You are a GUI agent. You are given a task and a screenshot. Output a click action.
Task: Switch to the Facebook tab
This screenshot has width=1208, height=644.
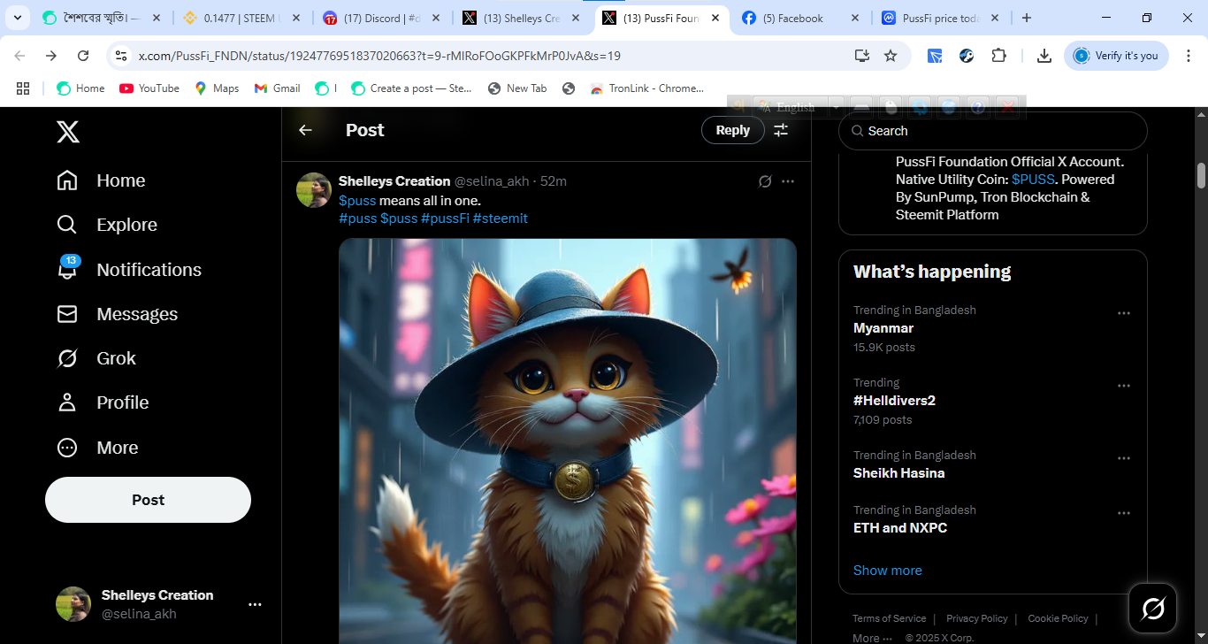pos(802,18)
